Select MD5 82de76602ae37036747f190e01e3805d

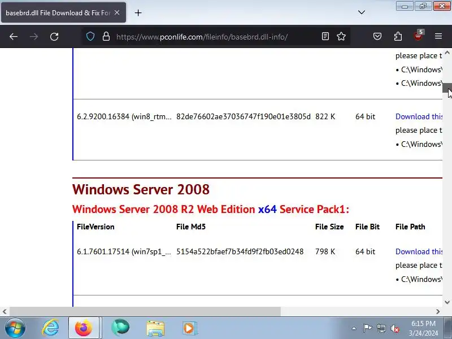[x=244, y=116]
